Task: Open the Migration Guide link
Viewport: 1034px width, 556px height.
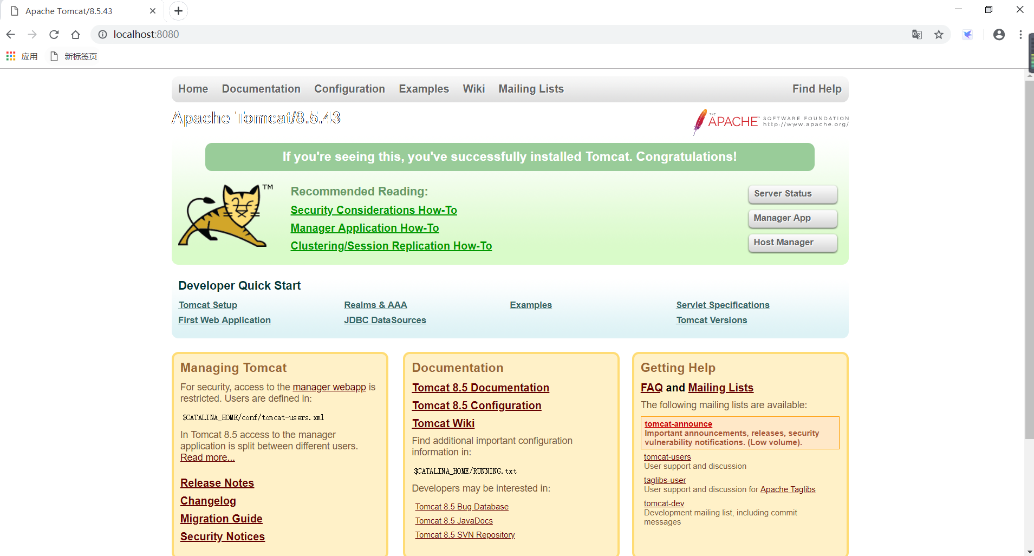Action: pos(221,519)
